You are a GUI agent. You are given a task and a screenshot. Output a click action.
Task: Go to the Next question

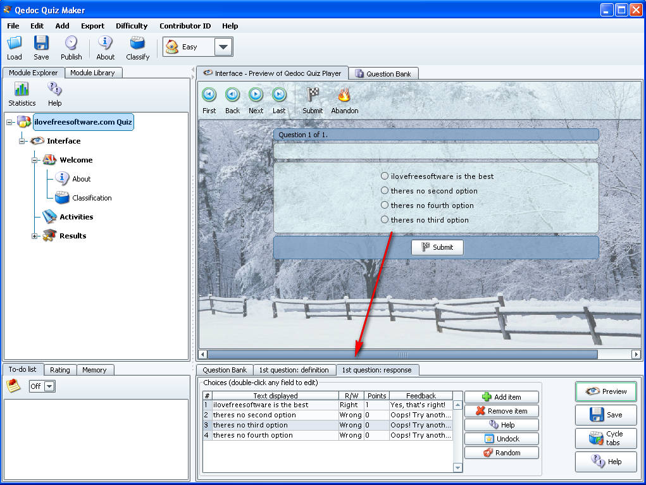click(x=256, y=95)
